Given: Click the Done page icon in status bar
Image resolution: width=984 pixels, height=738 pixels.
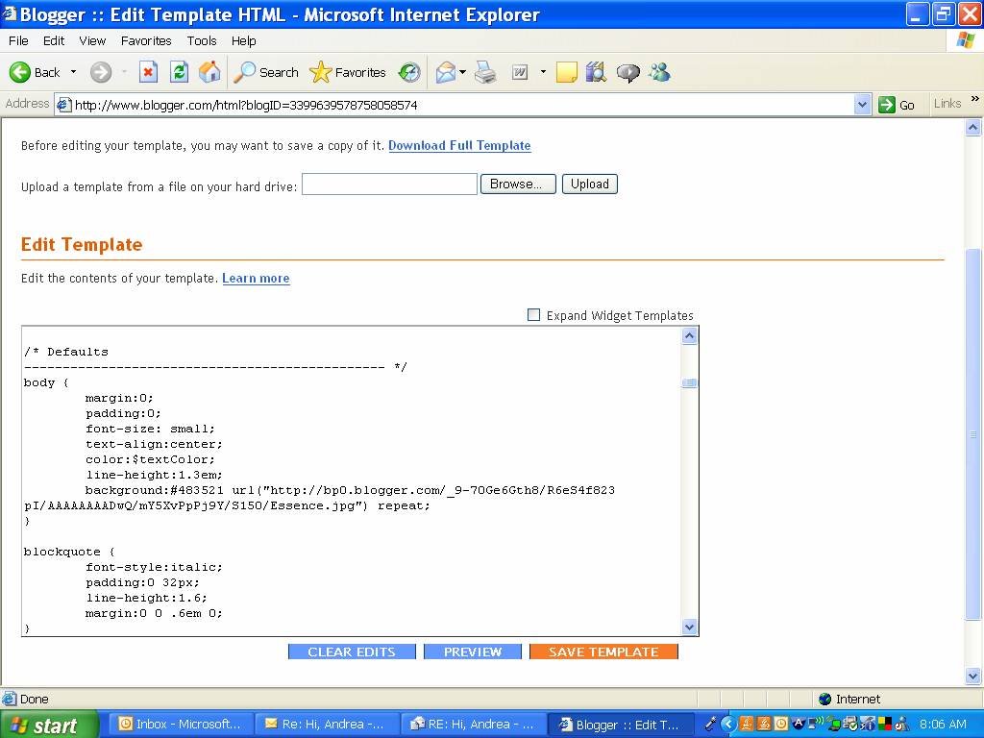Looking at the screenshot, I should pos(10,699).
